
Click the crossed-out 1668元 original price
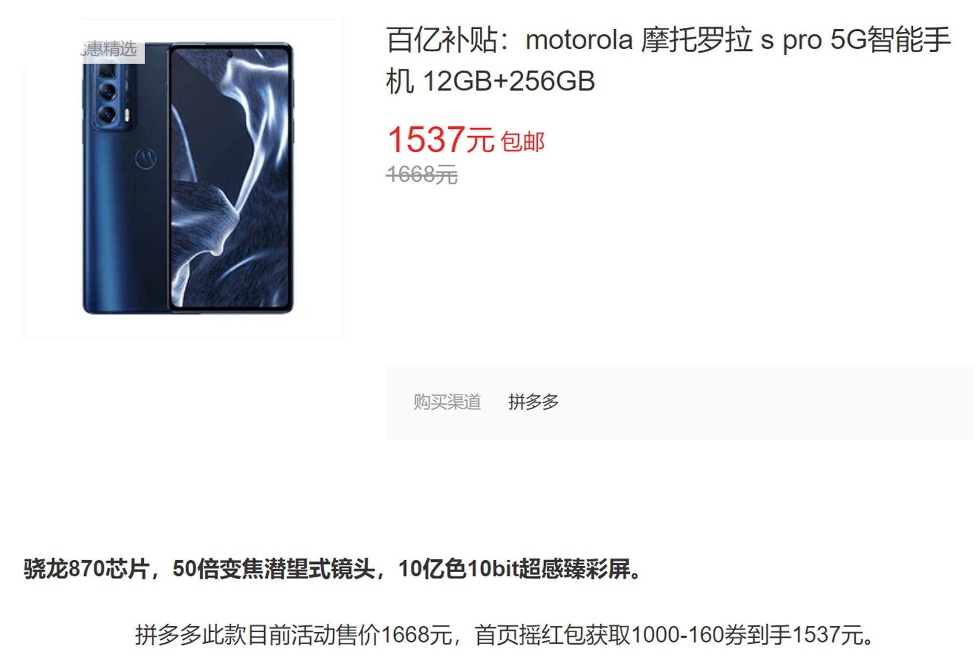422,174
